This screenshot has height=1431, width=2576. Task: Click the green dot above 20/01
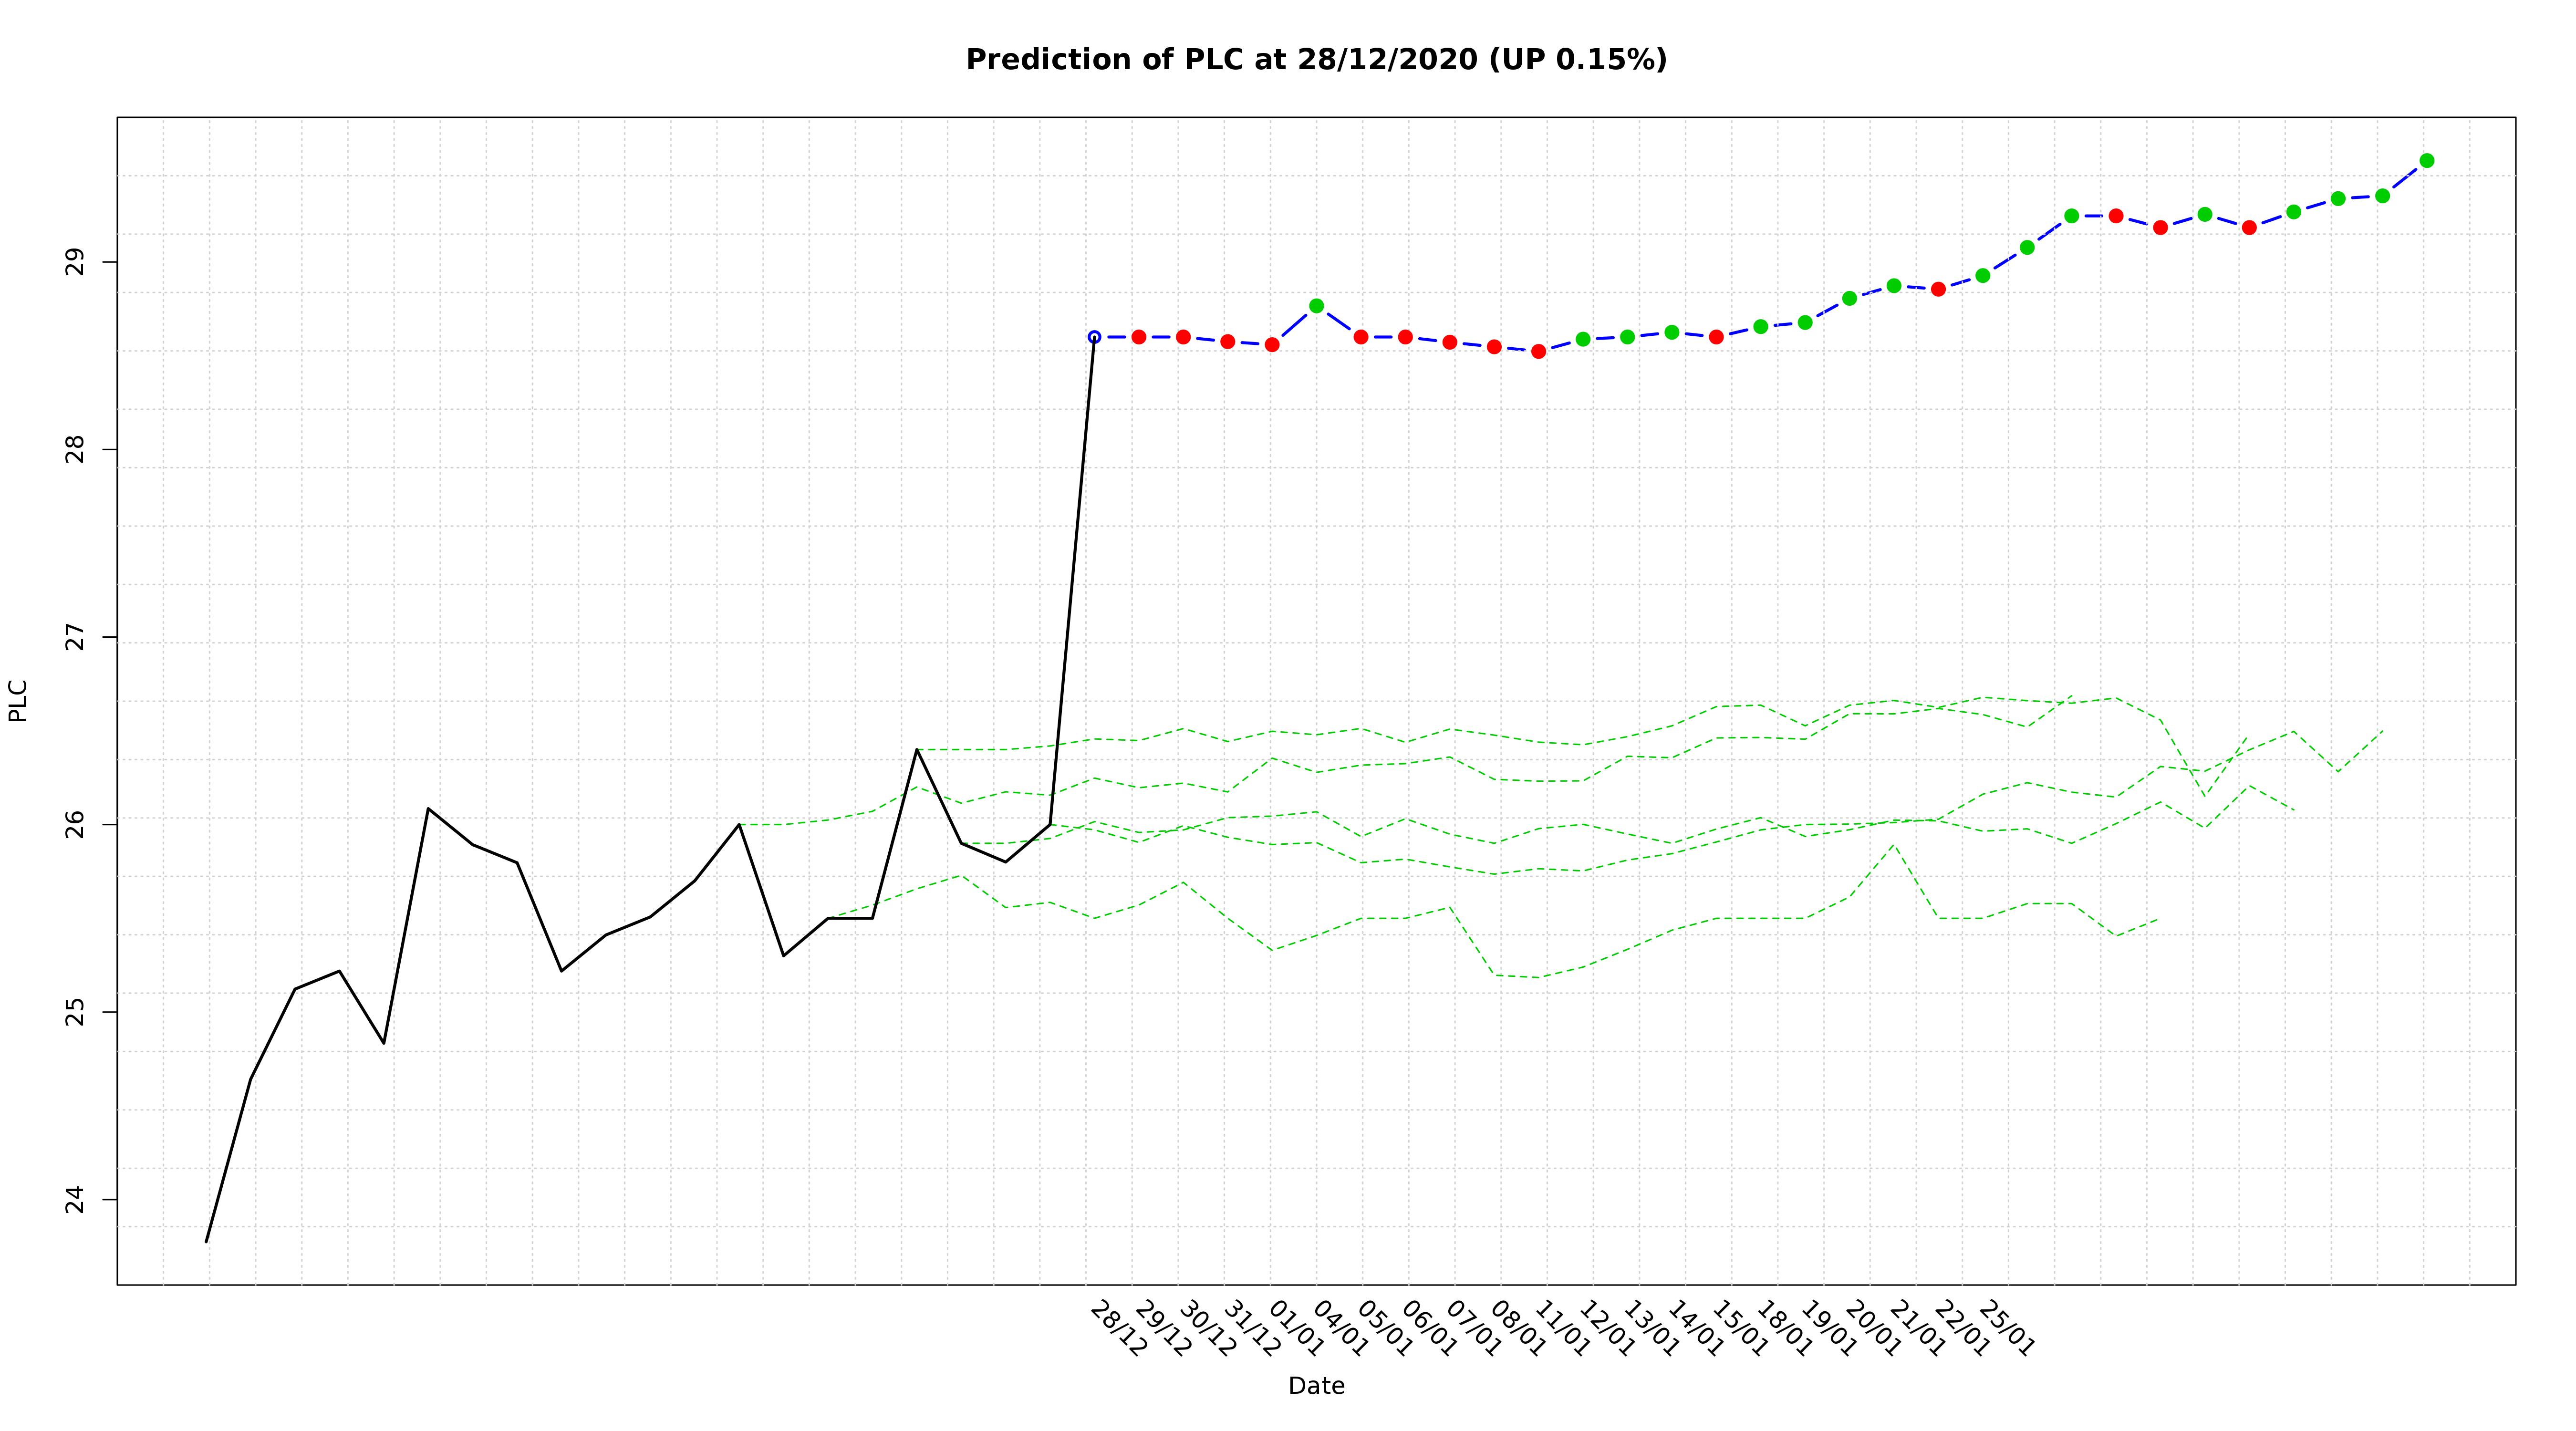click(x=1849, y=298)
